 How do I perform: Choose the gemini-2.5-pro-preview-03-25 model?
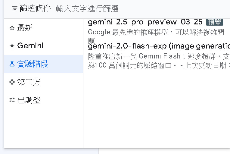[145, 22]
